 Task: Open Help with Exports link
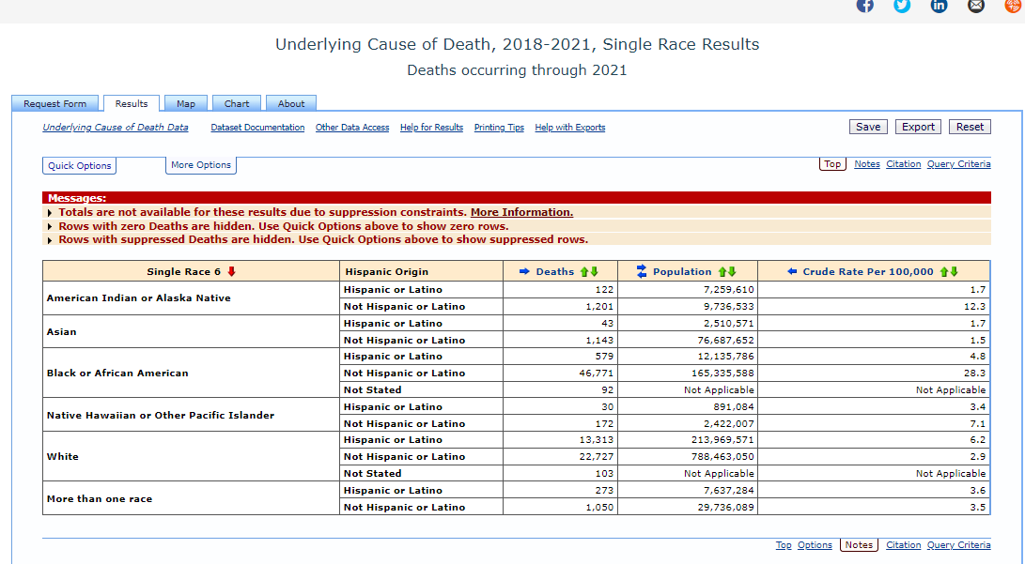pyautogui.click(x=570, y=128)
